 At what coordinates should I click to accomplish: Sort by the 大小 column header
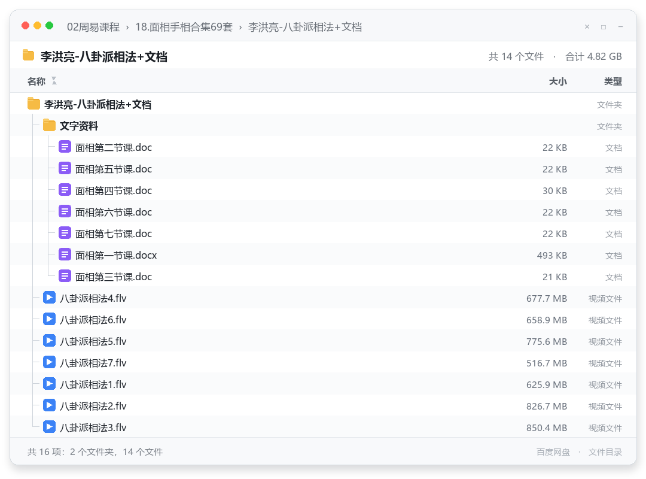558,81
